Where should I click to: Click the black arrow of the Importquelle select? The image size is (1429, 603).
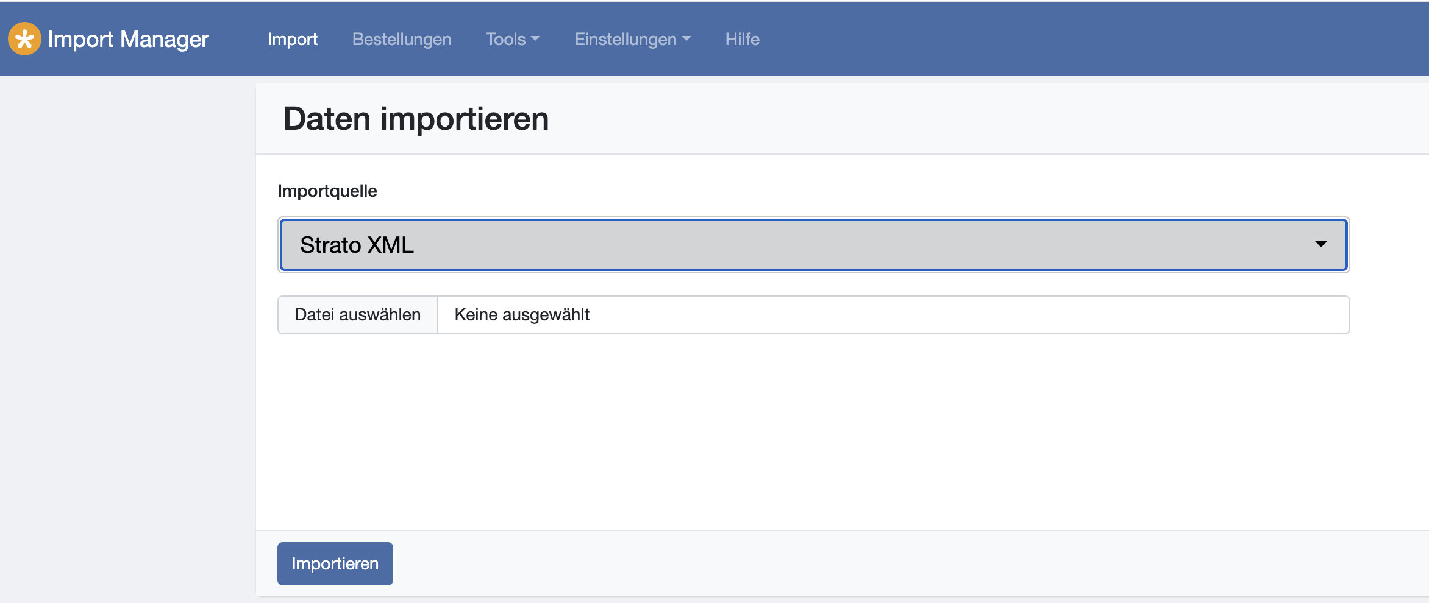[x=1320, y=244]
